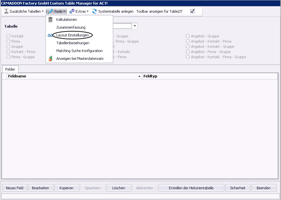Click the Layout Einstellungen glasses icon
Viewport: 281px width, 200px height.
(x=50, y=35)
